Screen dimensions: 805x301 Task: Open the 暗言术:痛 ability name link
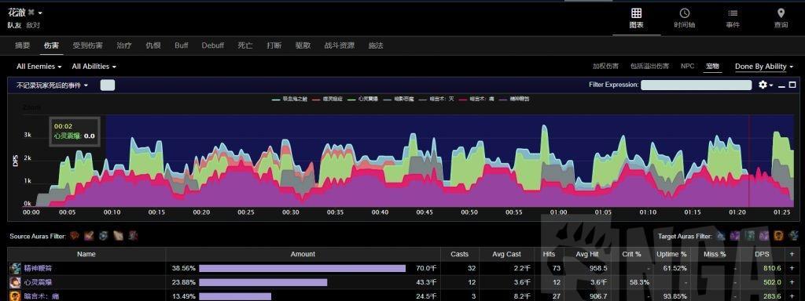42,296
